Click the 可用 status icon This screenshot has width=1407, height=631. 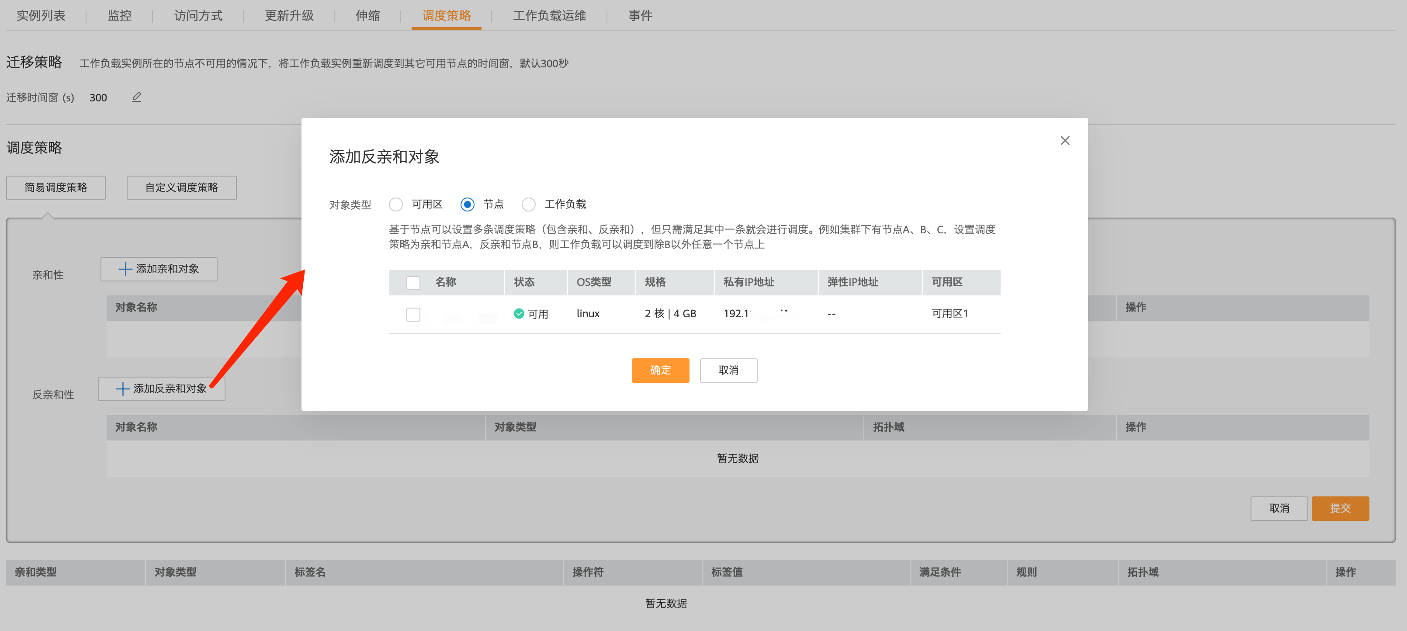519,314
